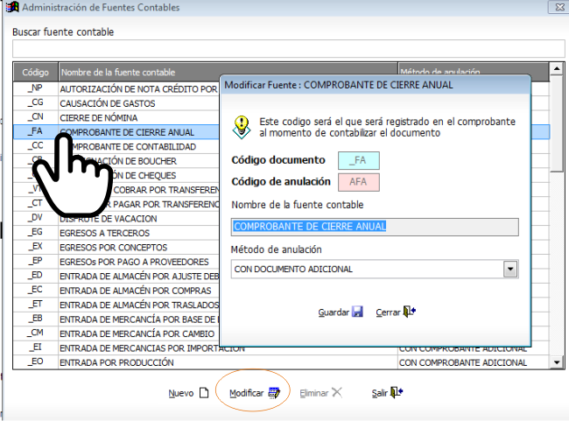Select CON DOCUMENTO ADICIONAL combo box
This screenshot has width=569, height=421.
[375, 270]
